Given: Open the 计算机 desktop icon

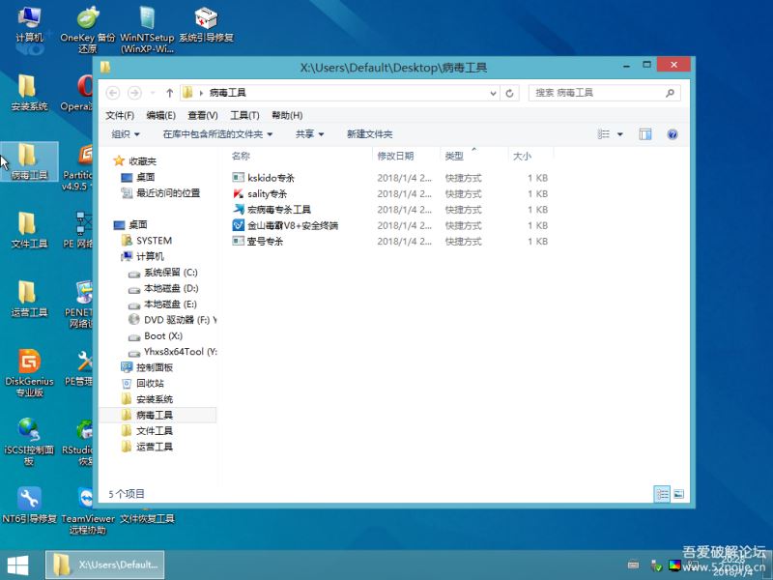Looking at the screenshot, I should pyautogui.click(x=29, y=25).
